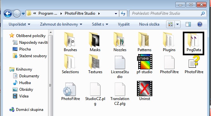The width and height of the screenshot is (211, 116).
Task: Close the Explorer window
Action: pos(201,5)
